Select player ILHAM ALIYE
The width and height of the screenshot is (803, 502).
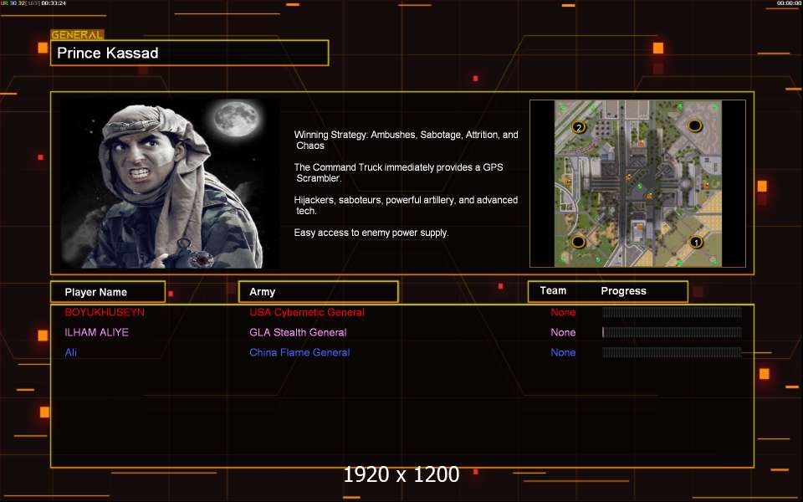[96, 332]
